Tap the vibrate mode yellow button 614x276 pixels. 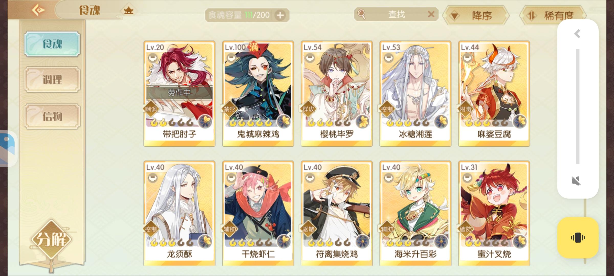578,238
